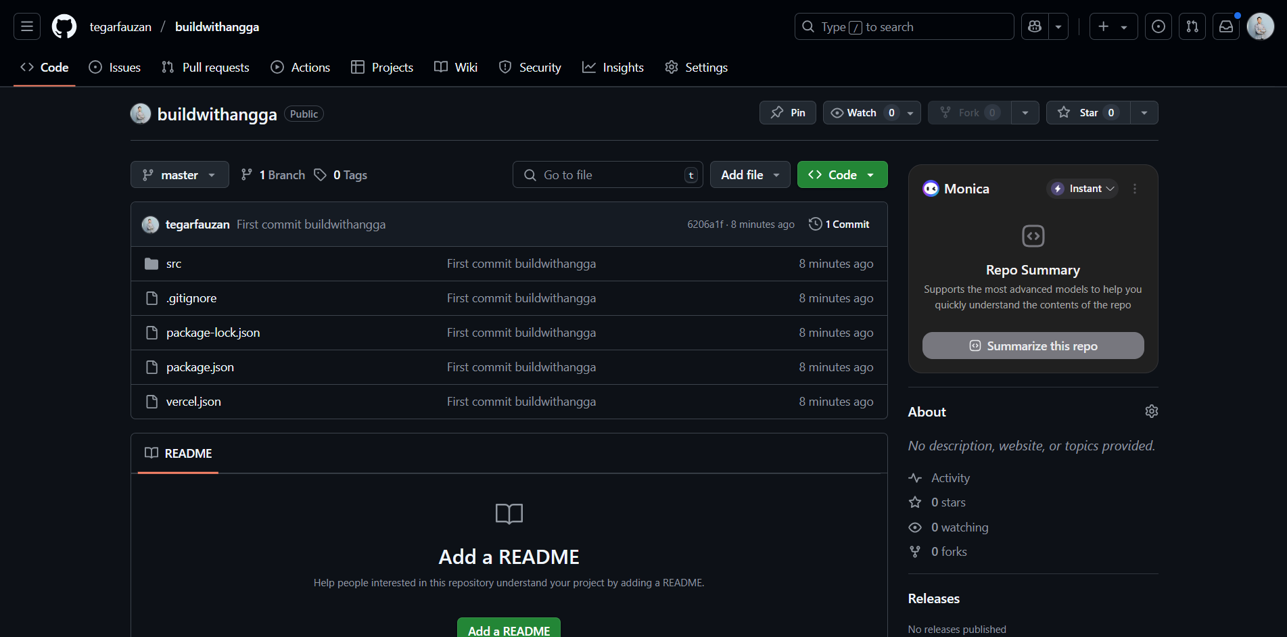Open the master branch selector

pyautogui.click(x=179, y=175)
